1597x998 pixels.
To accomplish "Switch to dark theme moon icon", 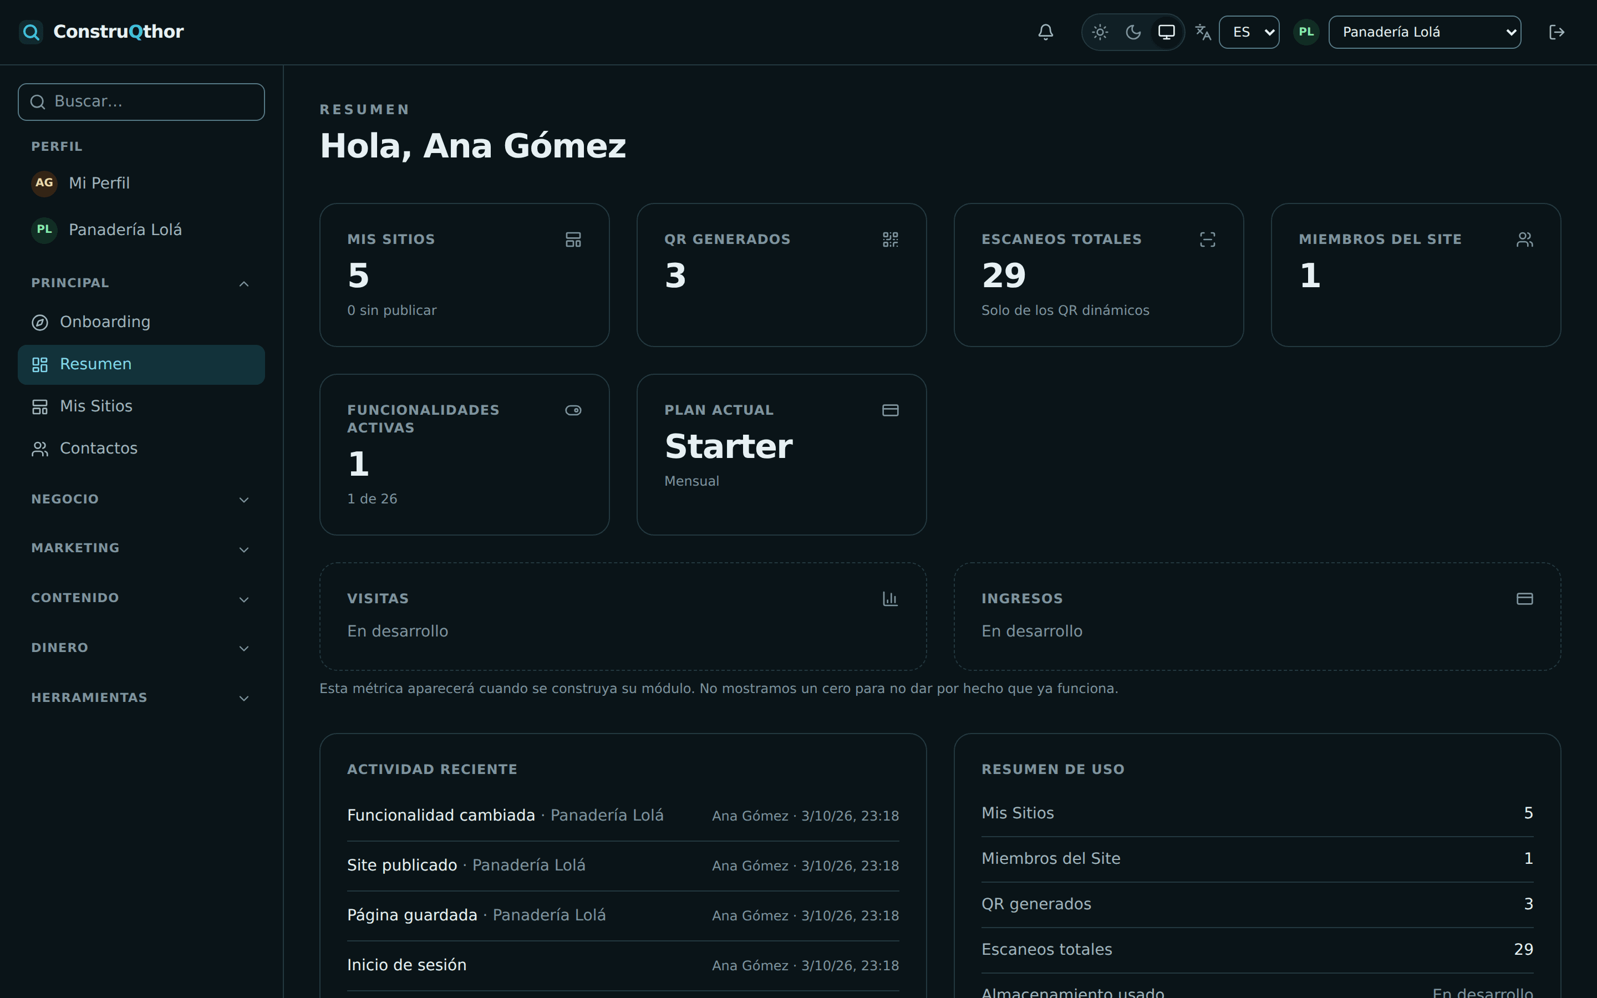I will click(1133, 32).
